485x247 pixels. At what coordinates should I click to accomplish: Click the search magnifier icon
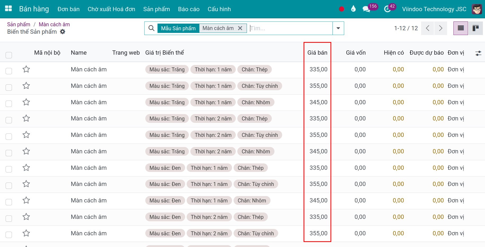[x=151, y=28]
